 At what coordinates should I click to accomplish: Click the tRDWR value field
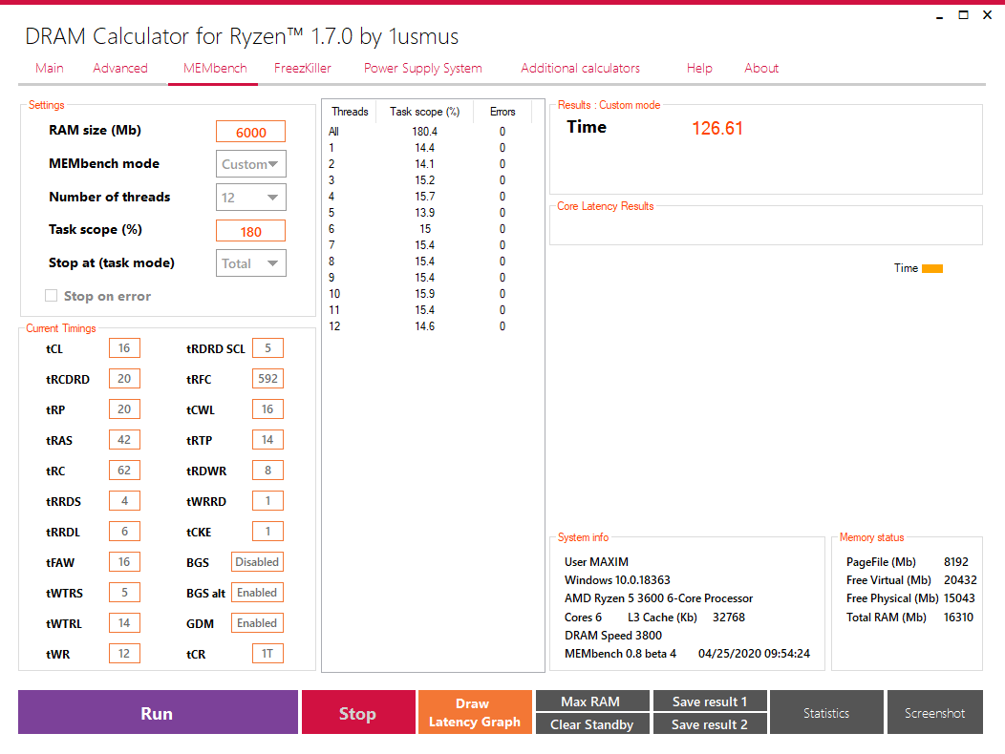click(267, 471)
